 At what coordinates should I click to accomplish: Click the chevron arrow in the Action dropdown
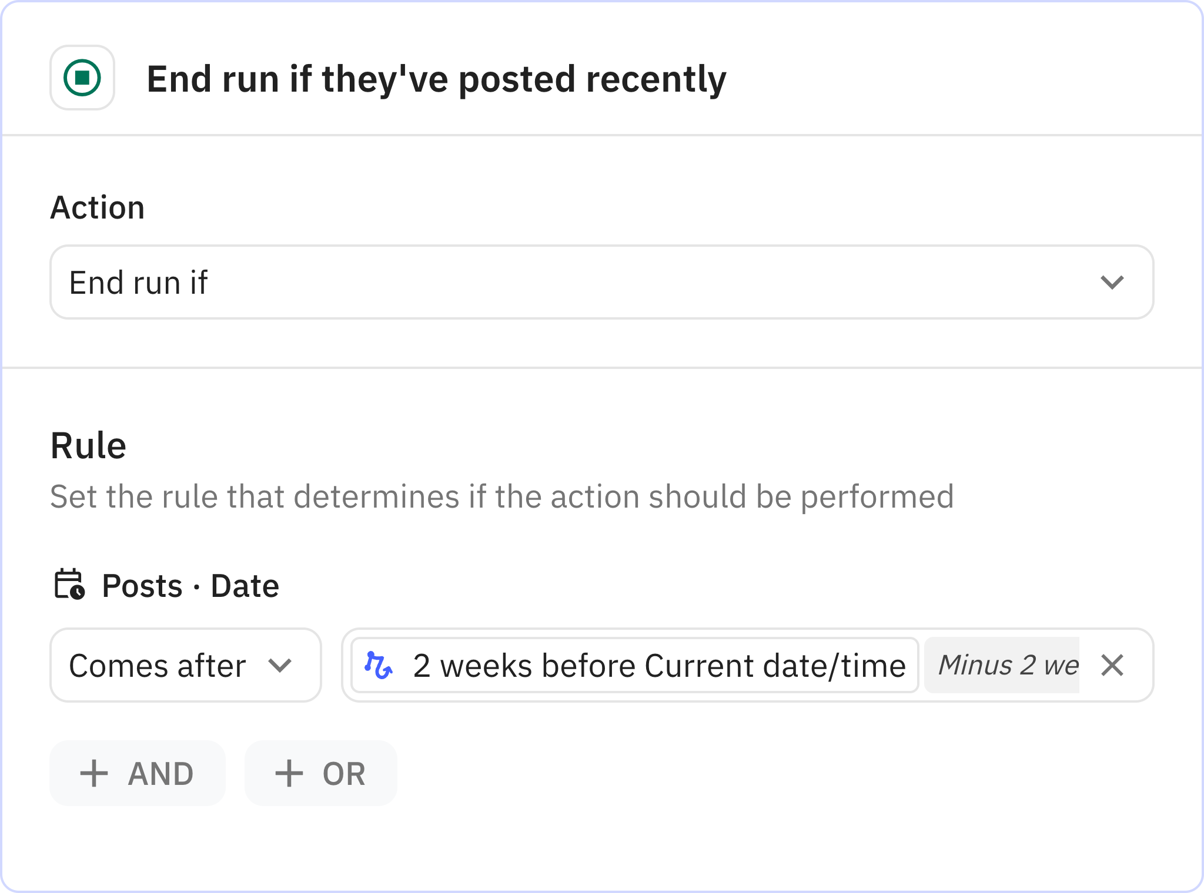point(1112,283)
